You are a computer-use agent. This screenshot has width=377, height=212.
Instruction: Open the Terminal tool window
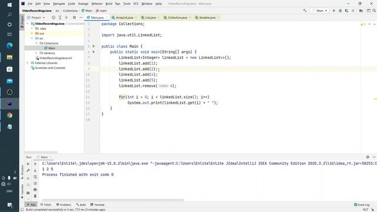[97, 204]
